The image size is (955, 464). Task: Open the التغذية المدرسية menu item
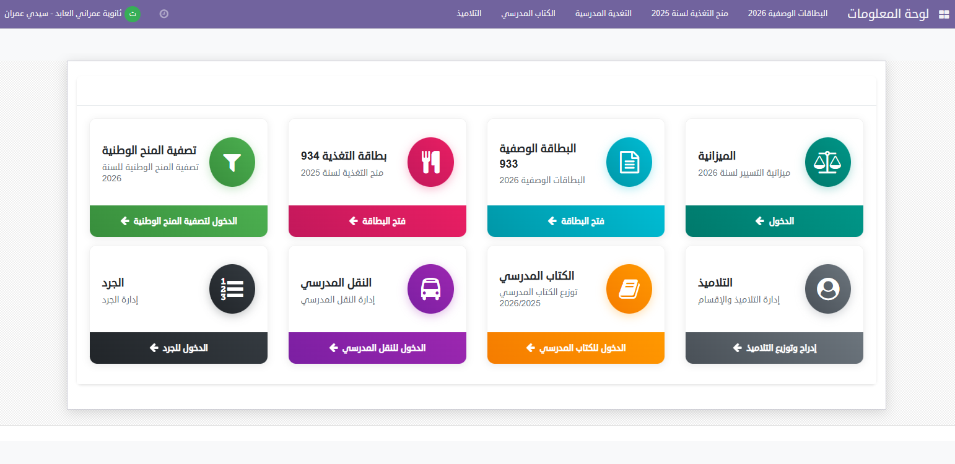603,14
